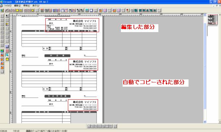
Task: Select the yellow hand pan tool
Action: (7, 59)
